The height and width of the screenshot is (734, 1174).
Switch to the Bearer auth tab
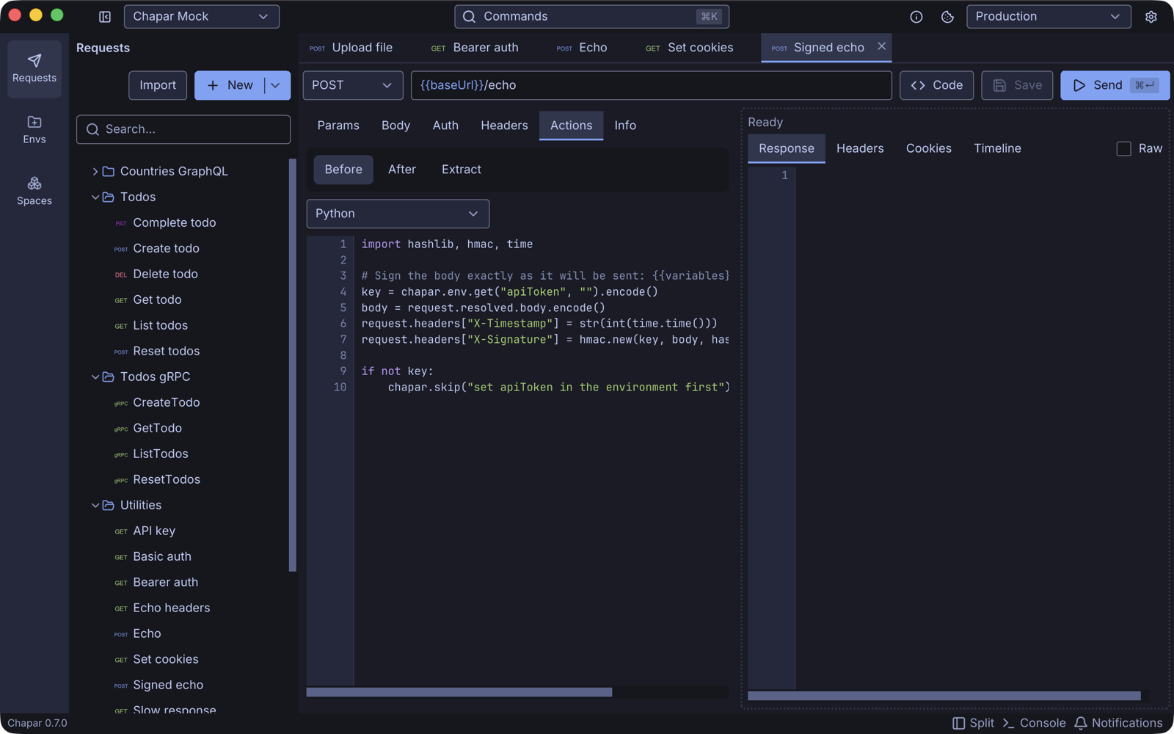tap(475, 48)
